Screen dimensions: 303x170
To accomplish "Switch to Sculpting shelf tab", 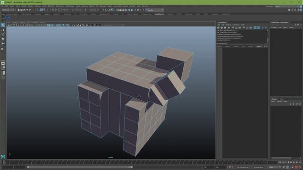I will click(38, 14).
